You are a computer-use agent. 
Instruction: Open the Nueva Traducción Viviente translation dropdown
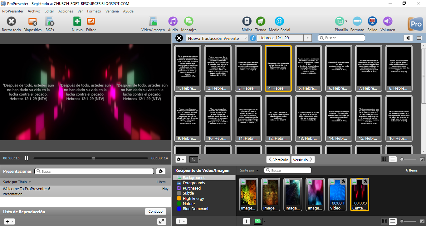217,38
